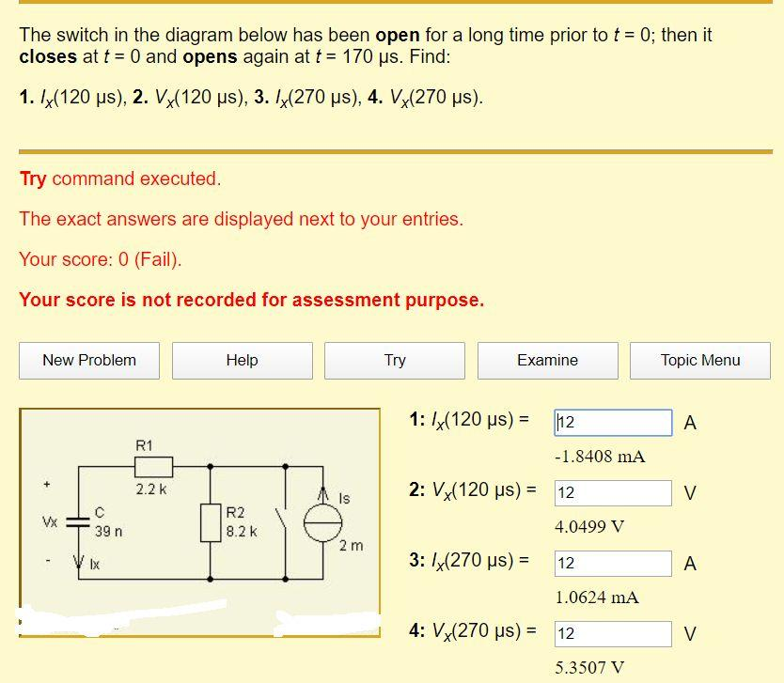
Task: Open the Help button
Action: coord(243,360)
